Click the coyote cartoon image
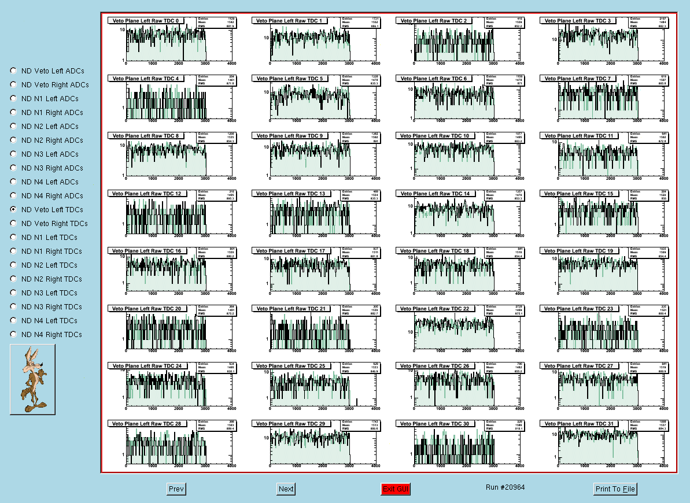The height and width of the screenshot is (503, 690). tap(32, 379)
